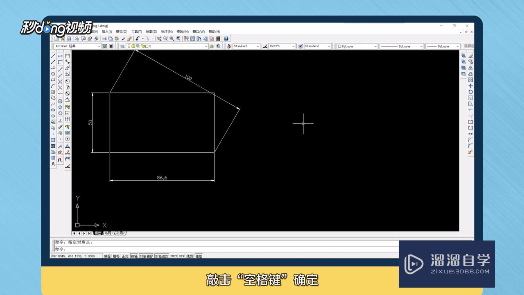Select the Polygon draw tool

[53, 74]
